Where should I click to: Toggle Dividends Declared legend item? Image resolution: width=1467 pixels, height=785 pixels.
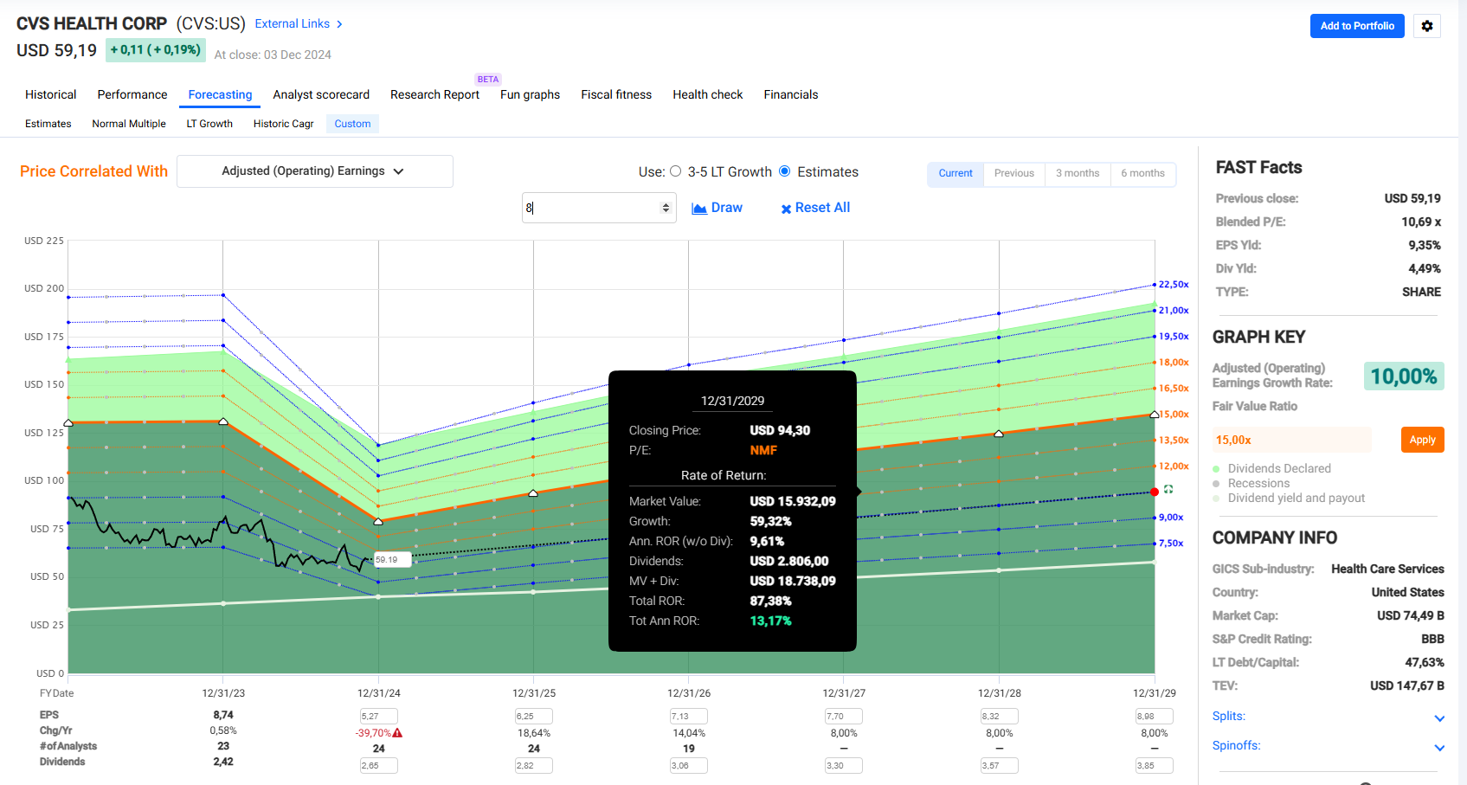coord(1278,468)
